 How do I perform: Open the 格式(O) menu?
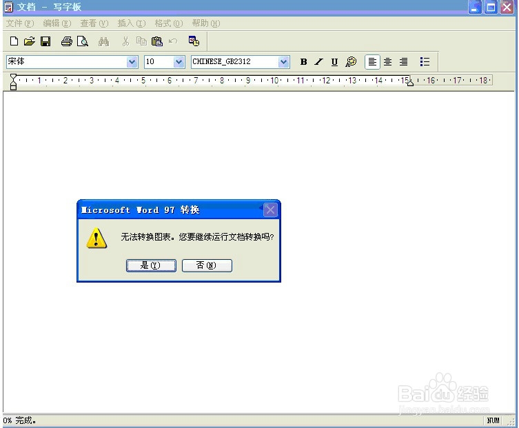click(169, 23)
